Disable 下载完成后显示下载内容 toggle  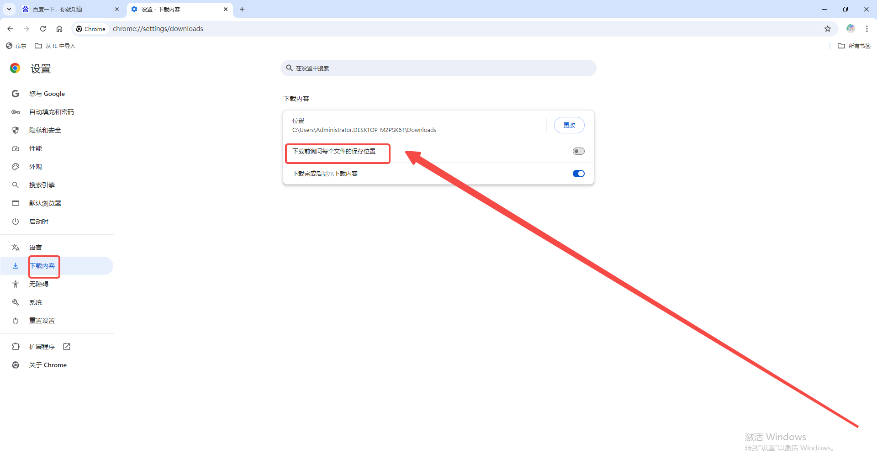click(x=578, y=174)
